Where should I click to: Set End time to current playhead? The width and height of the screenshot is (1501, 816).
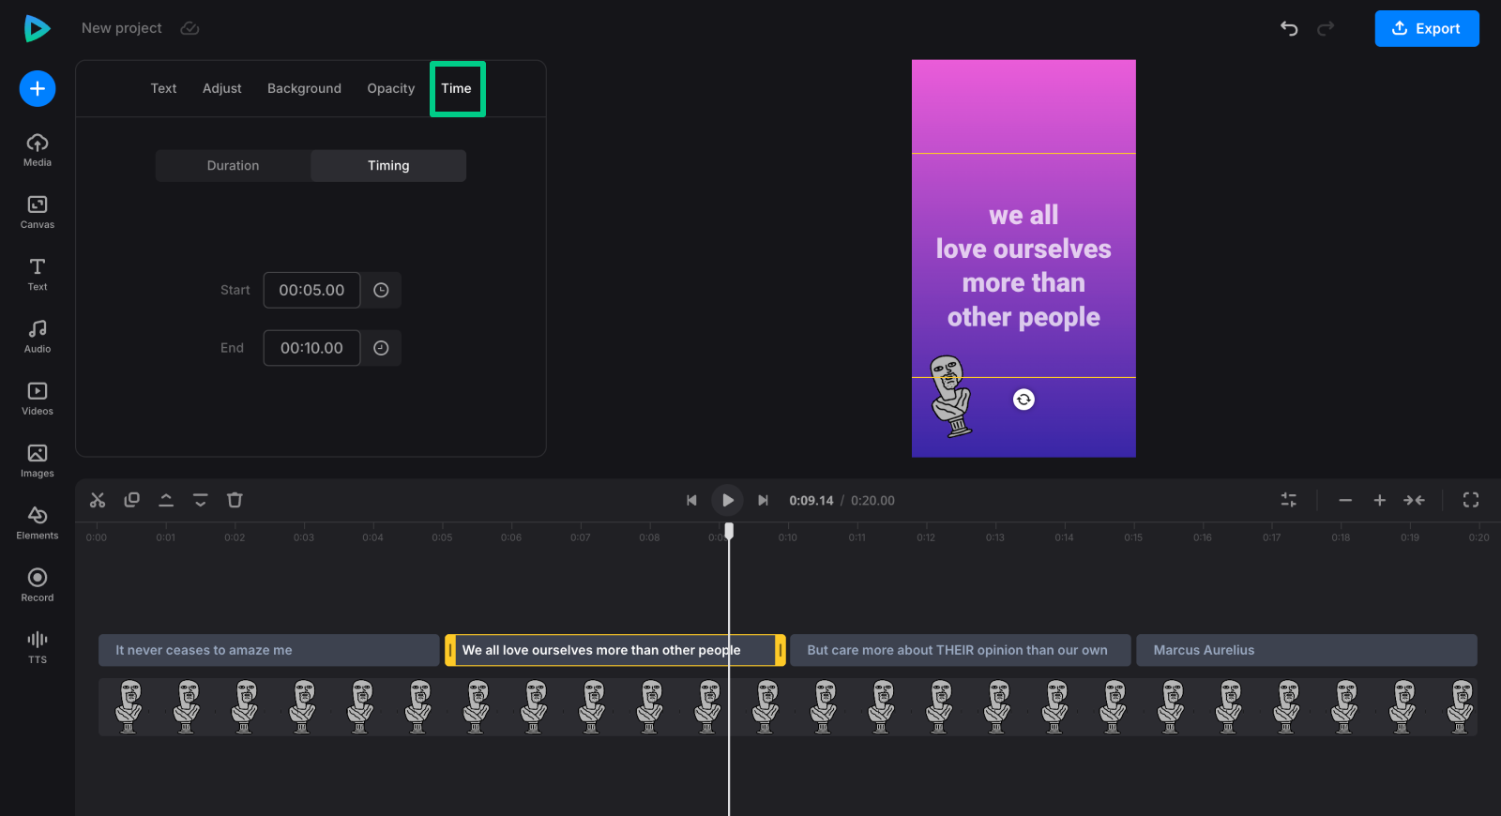(381, 348)
